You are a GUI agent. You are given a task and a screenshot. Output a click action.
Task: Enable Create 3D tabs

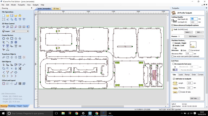185,92
